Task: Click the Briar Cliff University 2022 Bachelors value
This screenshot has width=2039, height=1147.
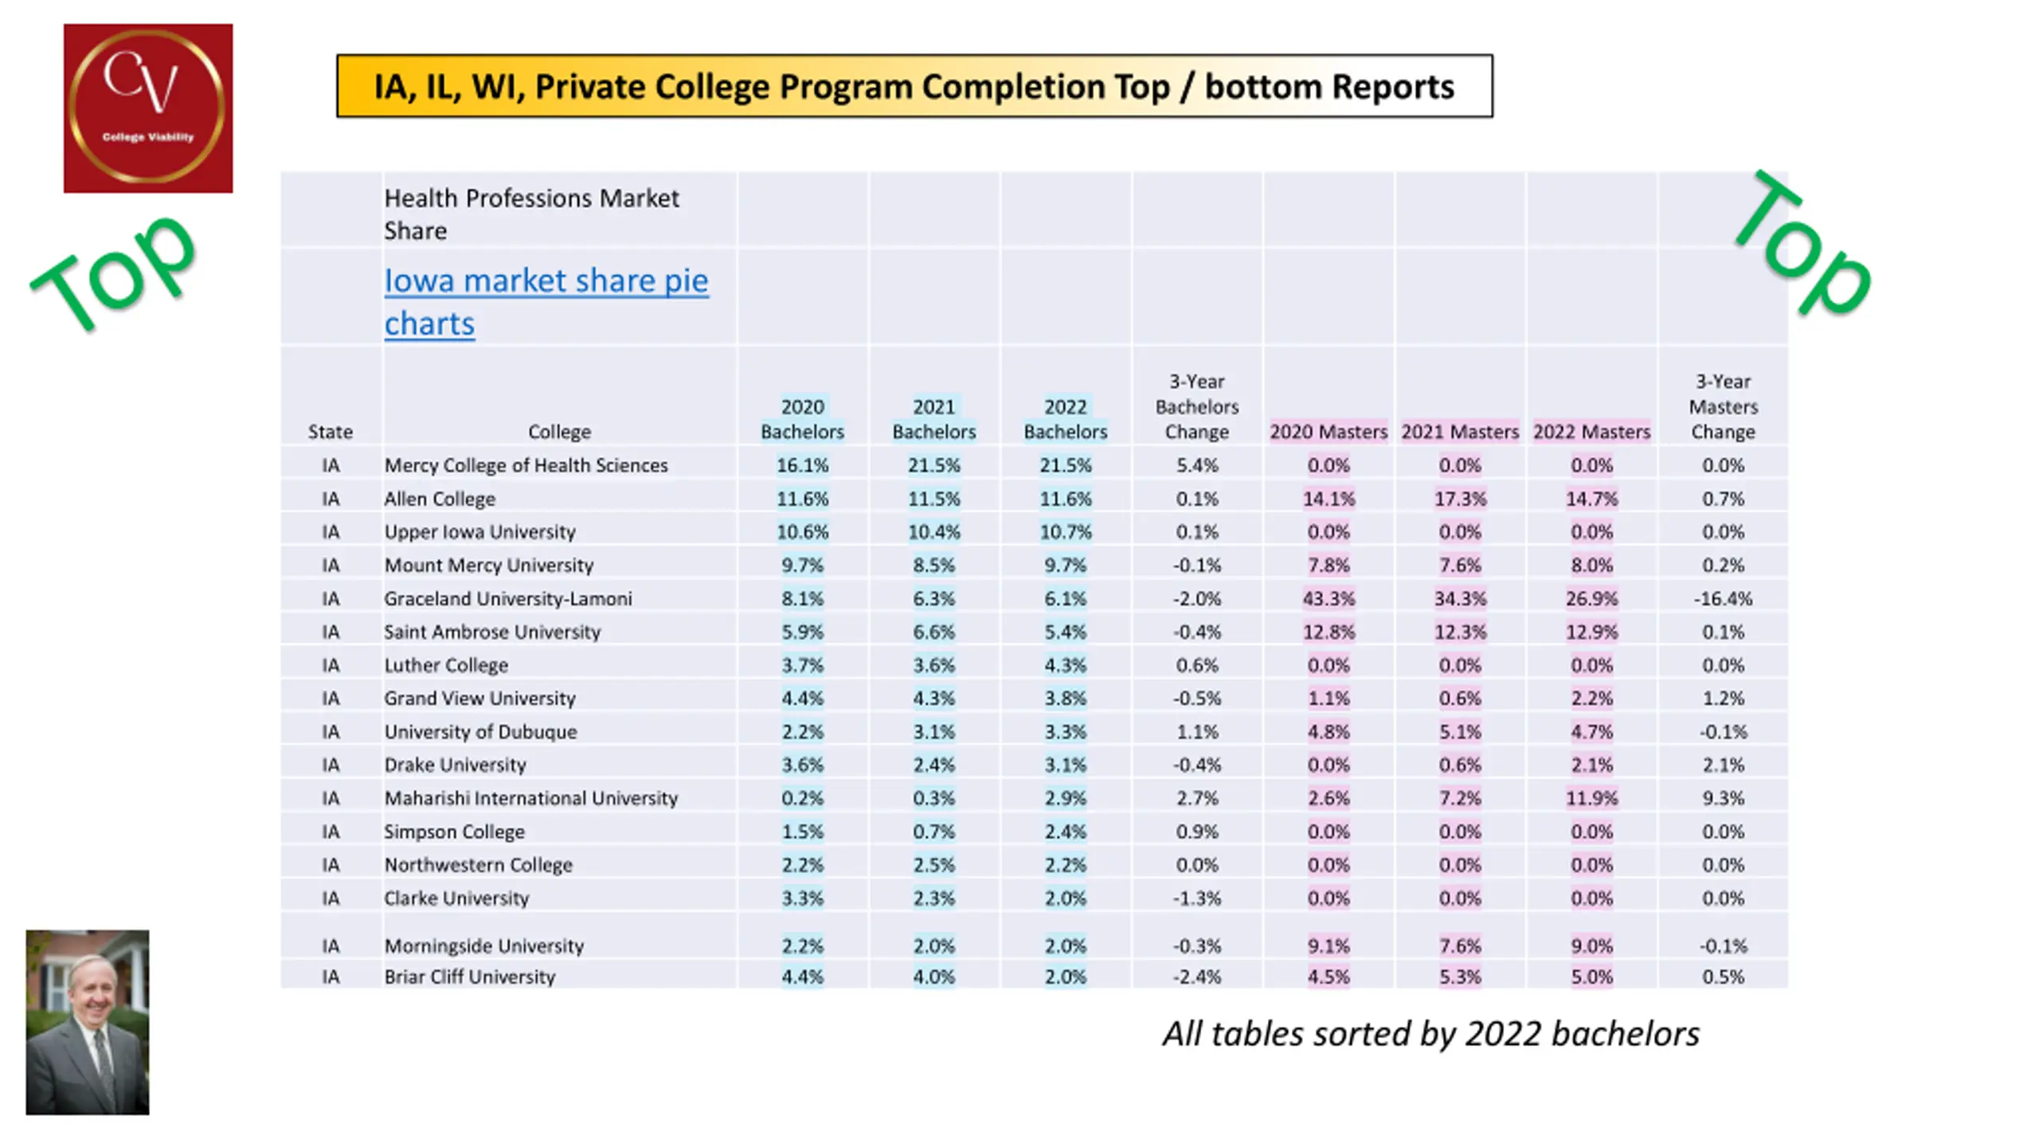Action: pyautogui.click(x=1065, y=977)
